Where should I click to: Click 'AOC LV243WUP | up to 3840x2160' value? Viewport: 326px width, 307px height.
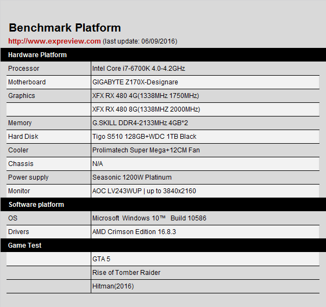point(144,191)
